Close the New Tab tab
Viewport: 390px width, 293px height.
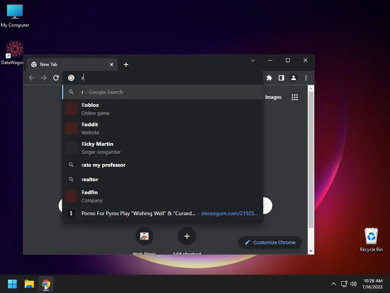point(112,64)
